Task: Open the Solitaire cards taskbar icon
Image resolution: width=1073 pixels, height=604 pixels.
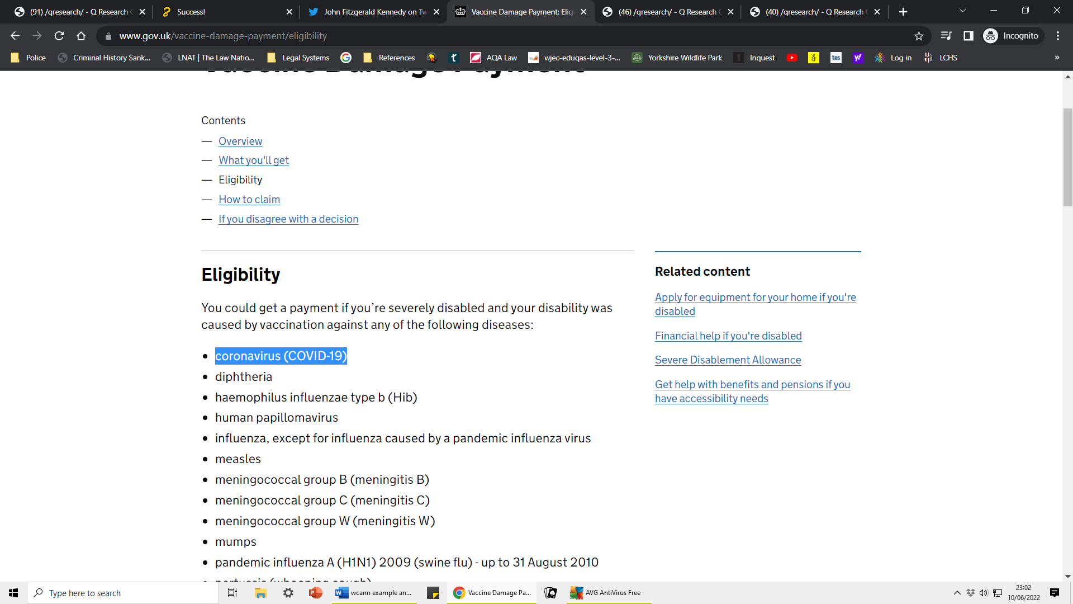Action: click(x=550, y=593)
